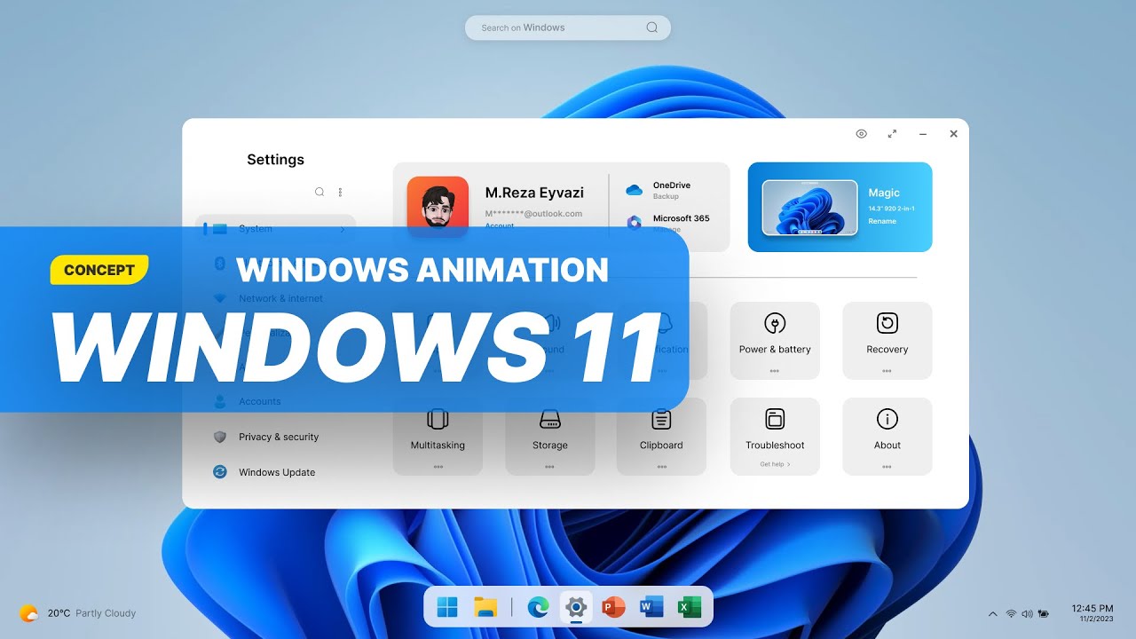The height and width of the screenshot is (639, 1136).
Task: Click the battery tray icon
Action: click(x=1044, y=613)
